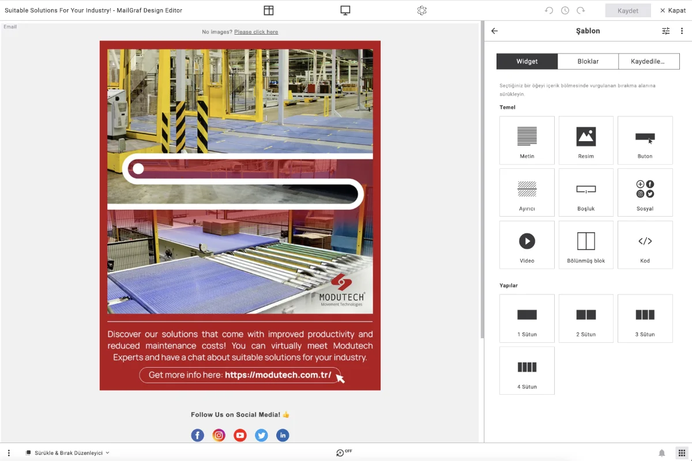The height and width of the screenshot is (461, 692).
Task: Open the three-dot menu in Şablon panel
Action: (x=682, y=31)
